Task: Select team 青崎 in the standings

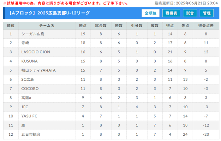Action: click(x=25, y=43)
